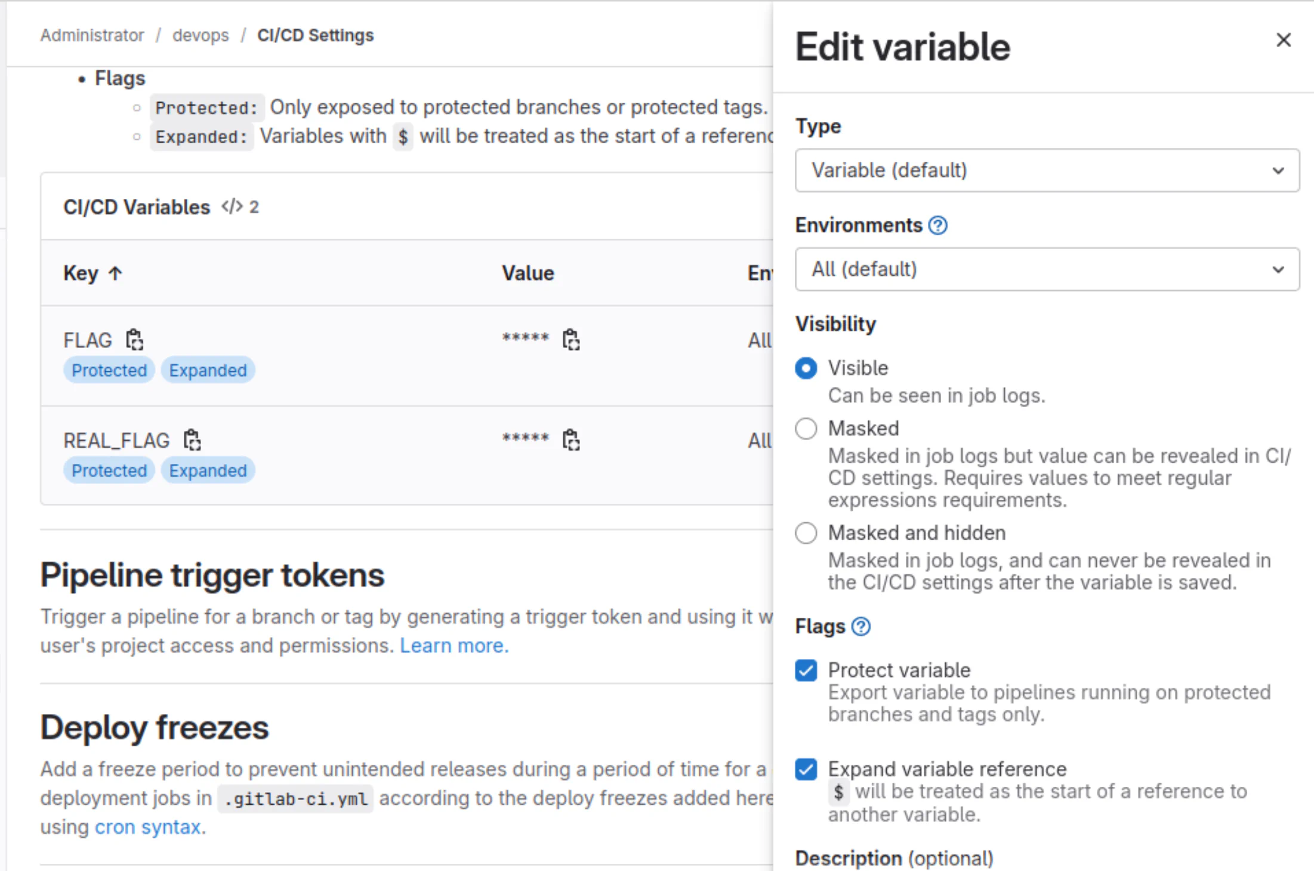Close the Edit variable drawer
The width and height of the screenshot is (1314, 871).
[1284, 40]
